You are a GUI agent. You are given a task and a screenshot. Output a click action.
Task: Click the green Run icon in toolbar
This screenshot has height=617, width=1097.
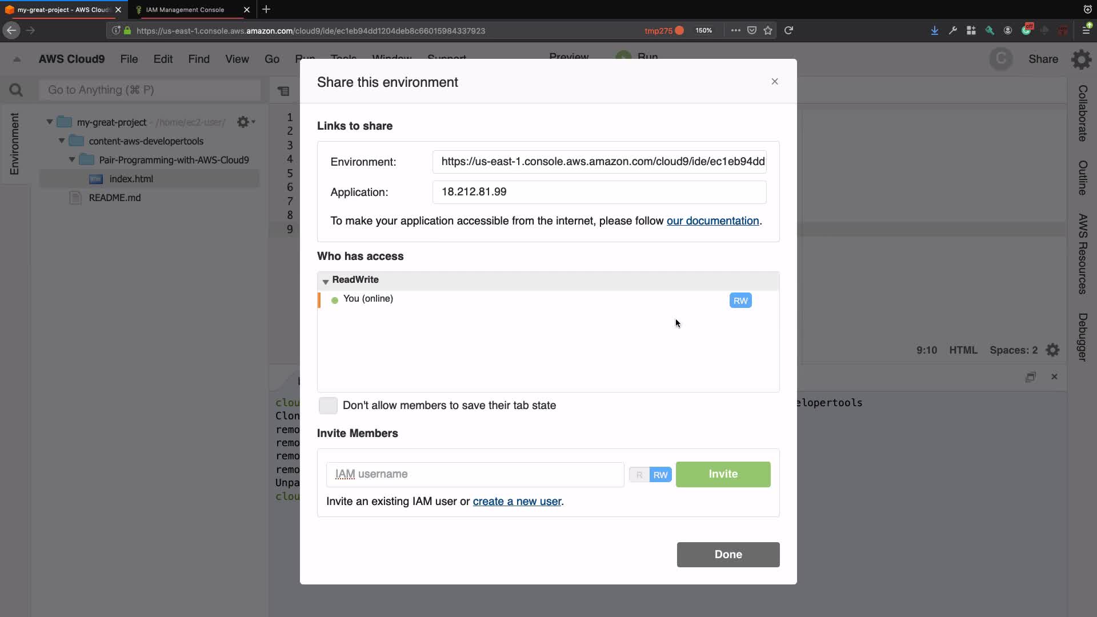tap(623, 57)
